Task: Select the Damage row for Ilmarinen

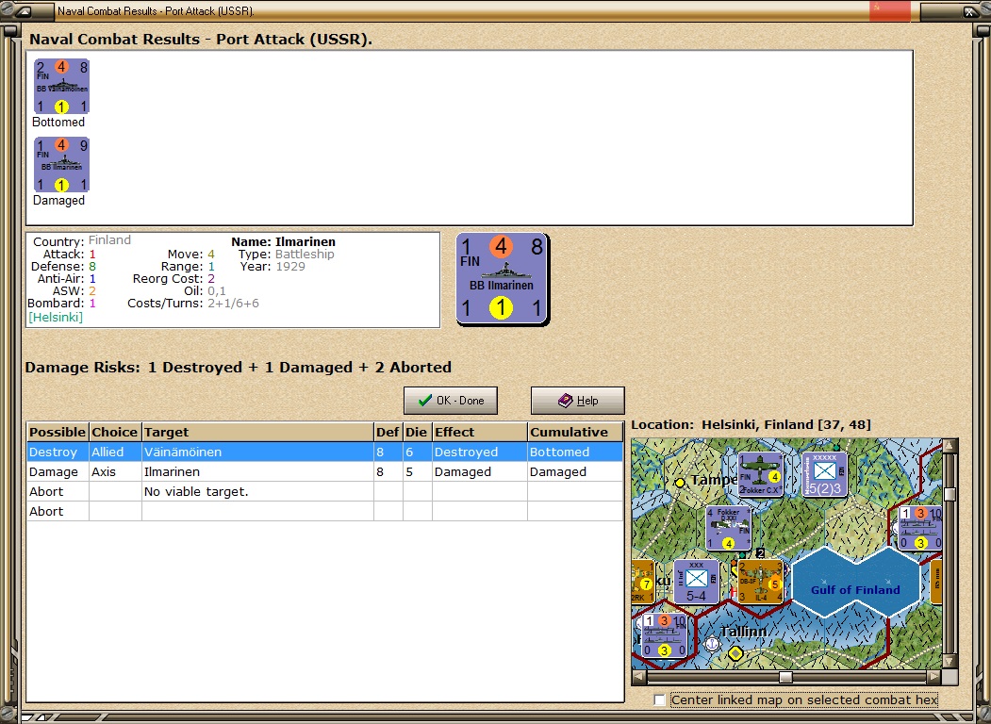Action: click(325, 472)
